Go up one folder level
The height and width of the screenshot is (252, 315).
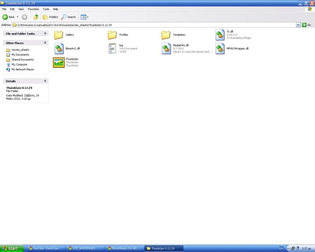coord(36,17)
